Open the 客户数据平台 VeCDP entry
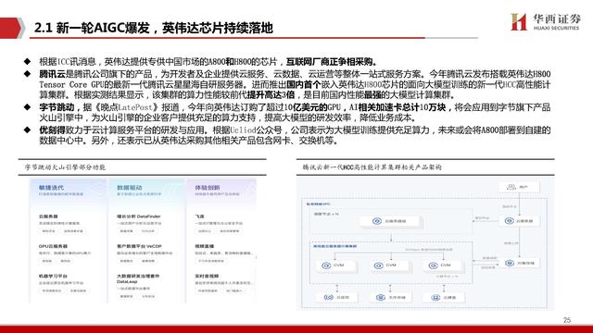This screenshot has width=593, height=333. (x=139, y=246)
